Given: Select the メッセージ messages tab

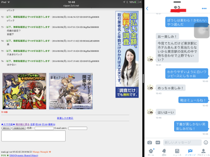Looking at the screenshot, I should click(190, 152).
